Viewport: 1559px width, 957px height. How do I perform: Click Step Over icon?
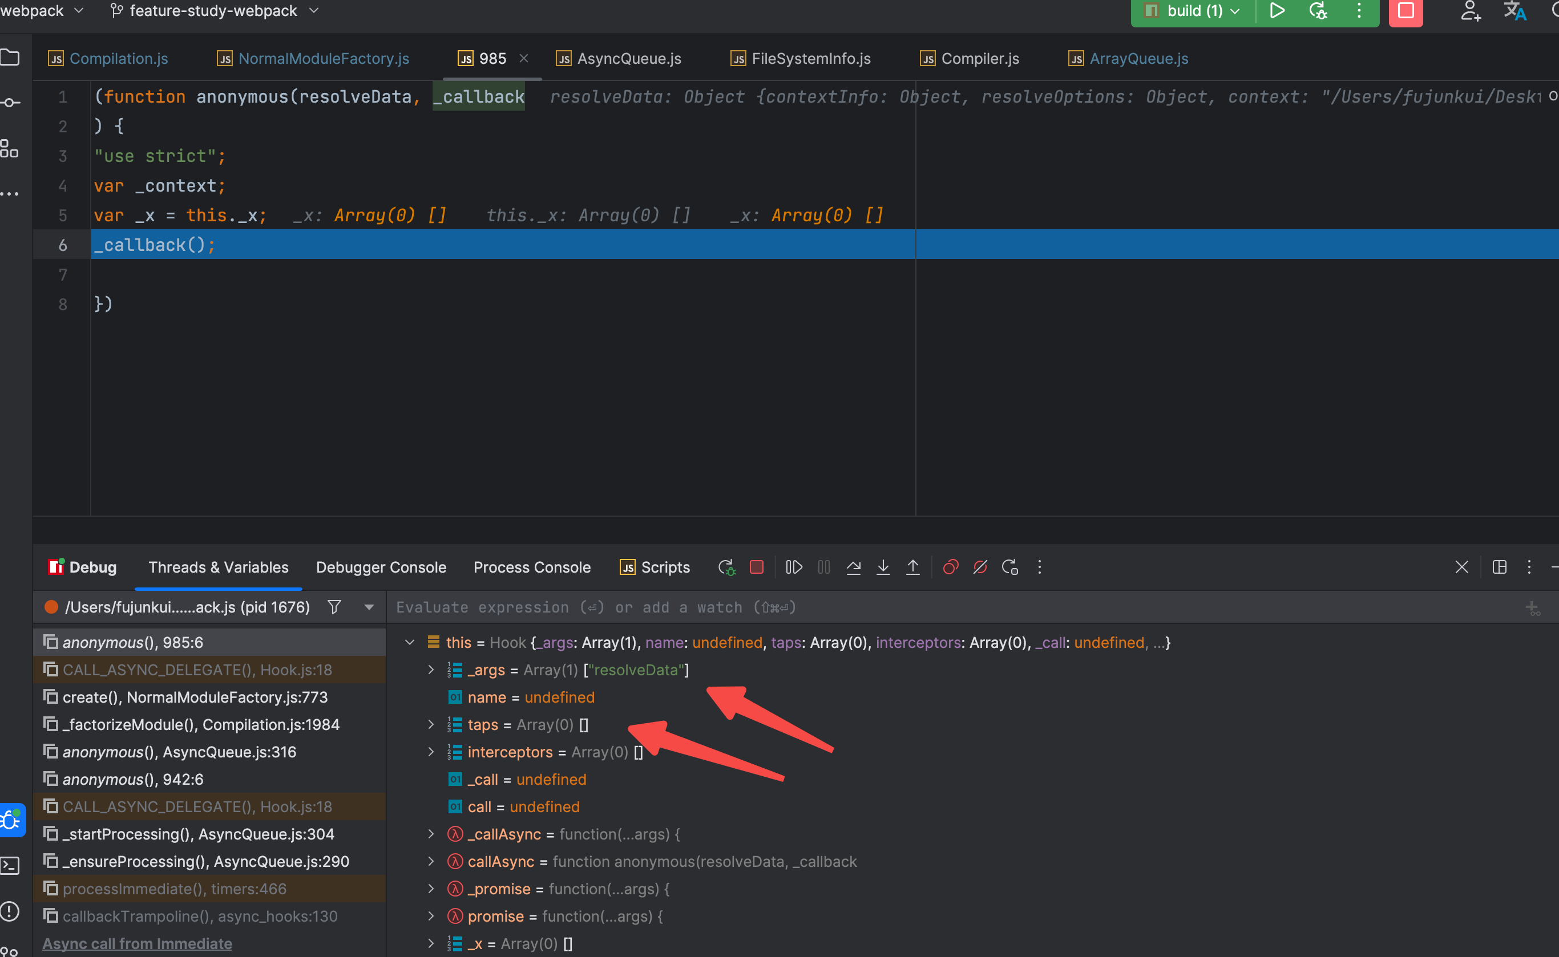coord(854,567)
